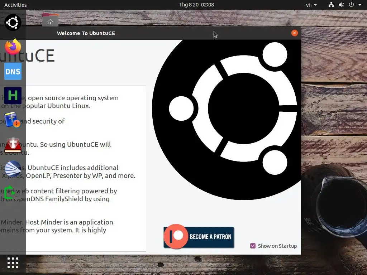Click text 'open source operating system'
Viewport: 367px width, 275px height.
coord(73,98)
